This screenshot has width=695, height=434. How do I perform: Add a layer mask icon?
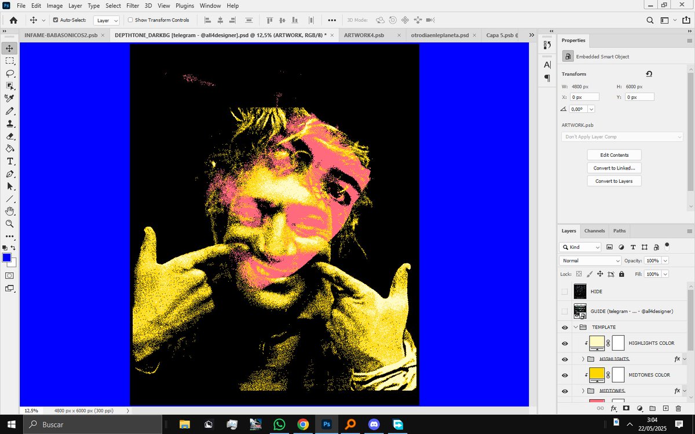tap(626, 409)
